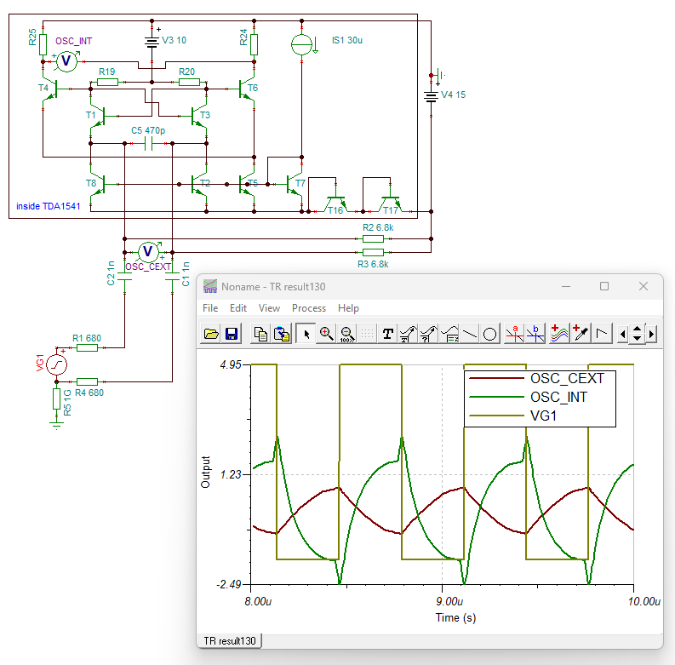Viewport: 675px width, 665px height.
Task: Copy the diagram using the copy icon
Action: coord(260,334)
